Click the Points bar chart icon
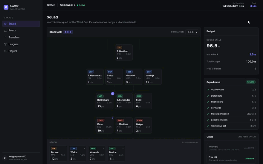 [5, 30]
